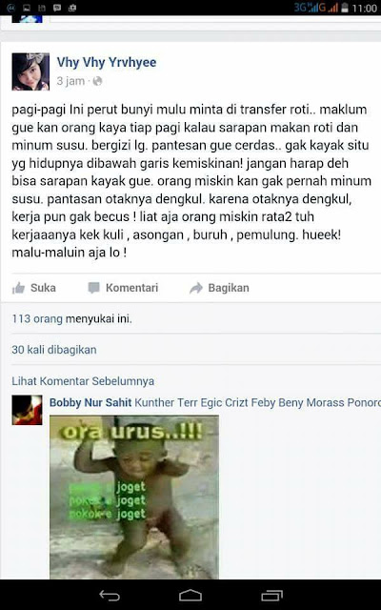Open Bobby Nur Sahit's avatar
Screen dimensions: 381x610
[x=27, y=410]
